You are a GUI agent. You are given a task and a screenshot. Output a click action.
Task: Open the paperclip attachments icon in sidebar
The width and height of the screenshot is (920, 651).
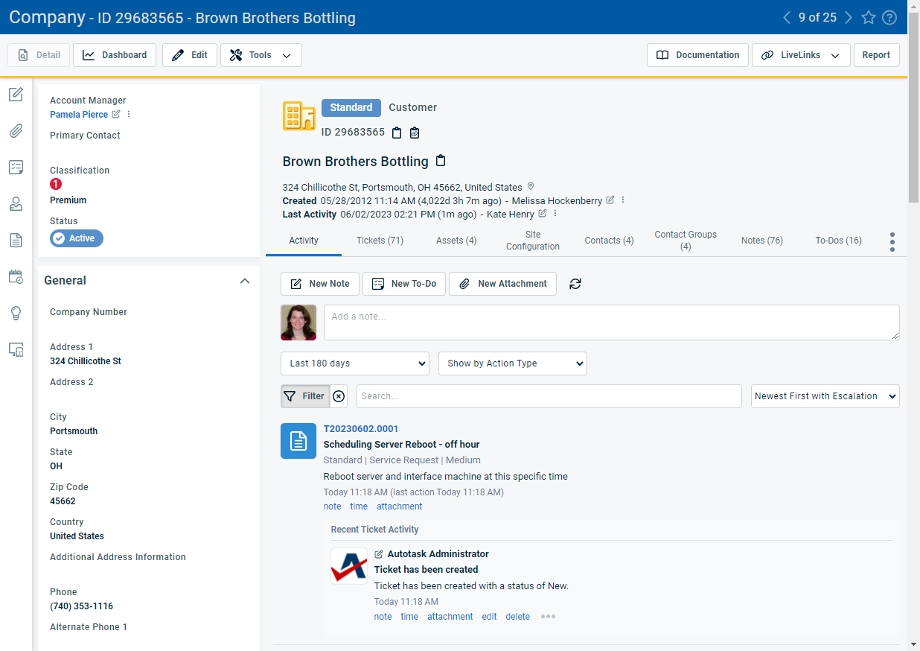pos(16,131)
